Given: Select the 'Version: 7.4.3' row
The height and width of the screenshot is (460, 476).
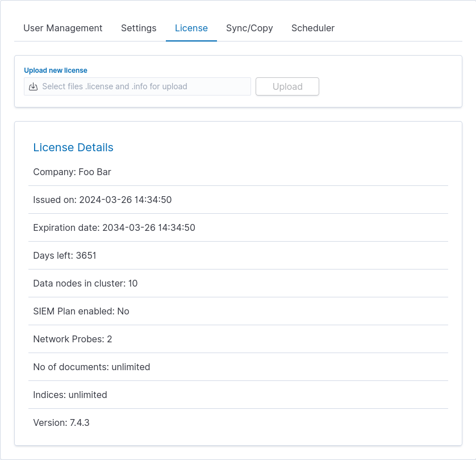Looking at the screenshot, I should 239,422.
